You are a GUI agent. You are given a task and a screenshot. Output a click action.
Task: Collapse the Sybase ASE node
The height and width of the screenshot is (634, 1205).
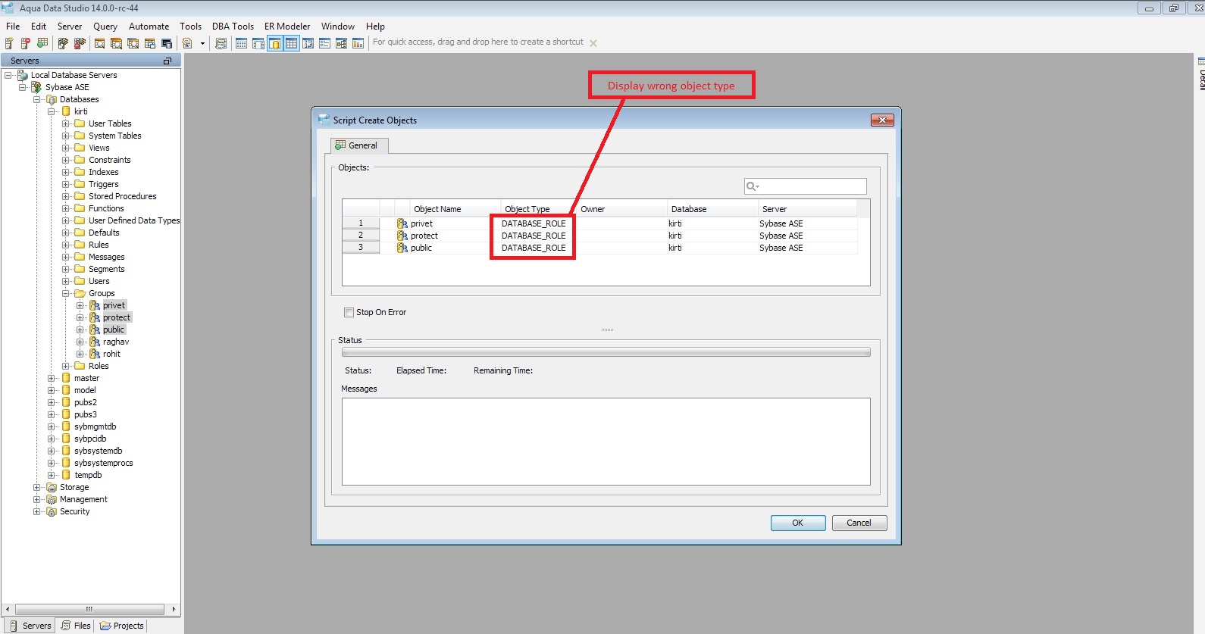point(23,87)
